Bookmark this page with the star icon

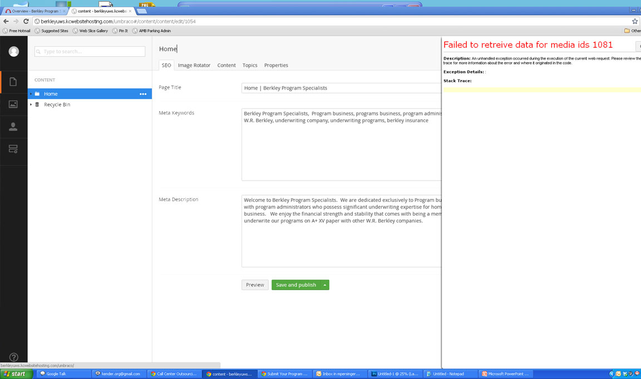pyautogui.click(x=635, y=21)
